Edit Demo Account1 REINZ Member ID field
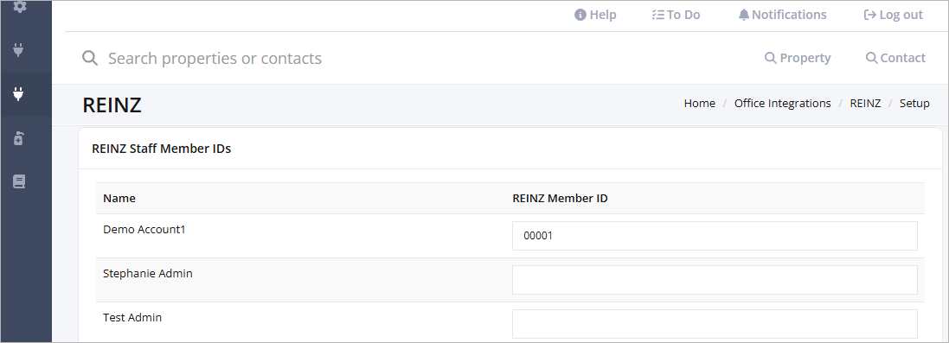 715,236
